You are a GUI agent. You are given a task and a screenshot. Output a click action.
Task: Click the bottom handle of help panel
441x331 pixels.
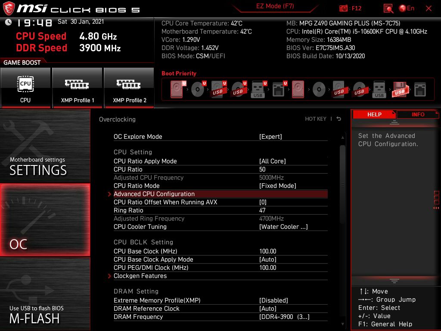coord(394,281)
